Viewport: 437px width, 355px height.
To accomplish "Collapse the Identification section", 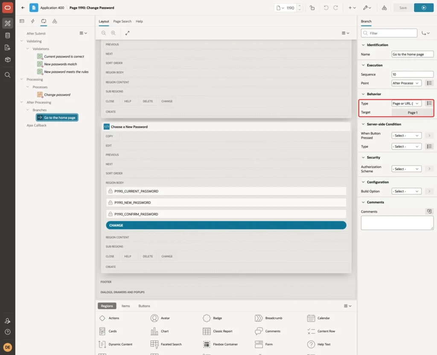I will [x=363, y=45].
